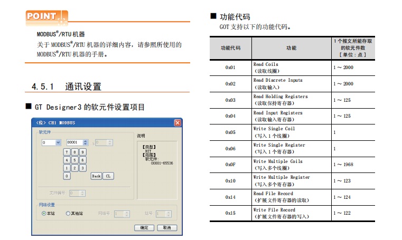Click the 0x03 Read Holding Registers row
The image size is (402, 240).
pyautogui.click(x=292, y=100)
